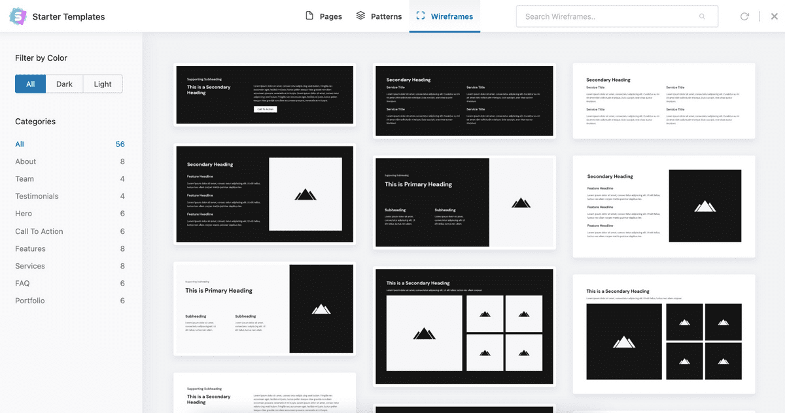Click the Spectra logo icon
Screen dimensions: 785x413
[18, 16]
